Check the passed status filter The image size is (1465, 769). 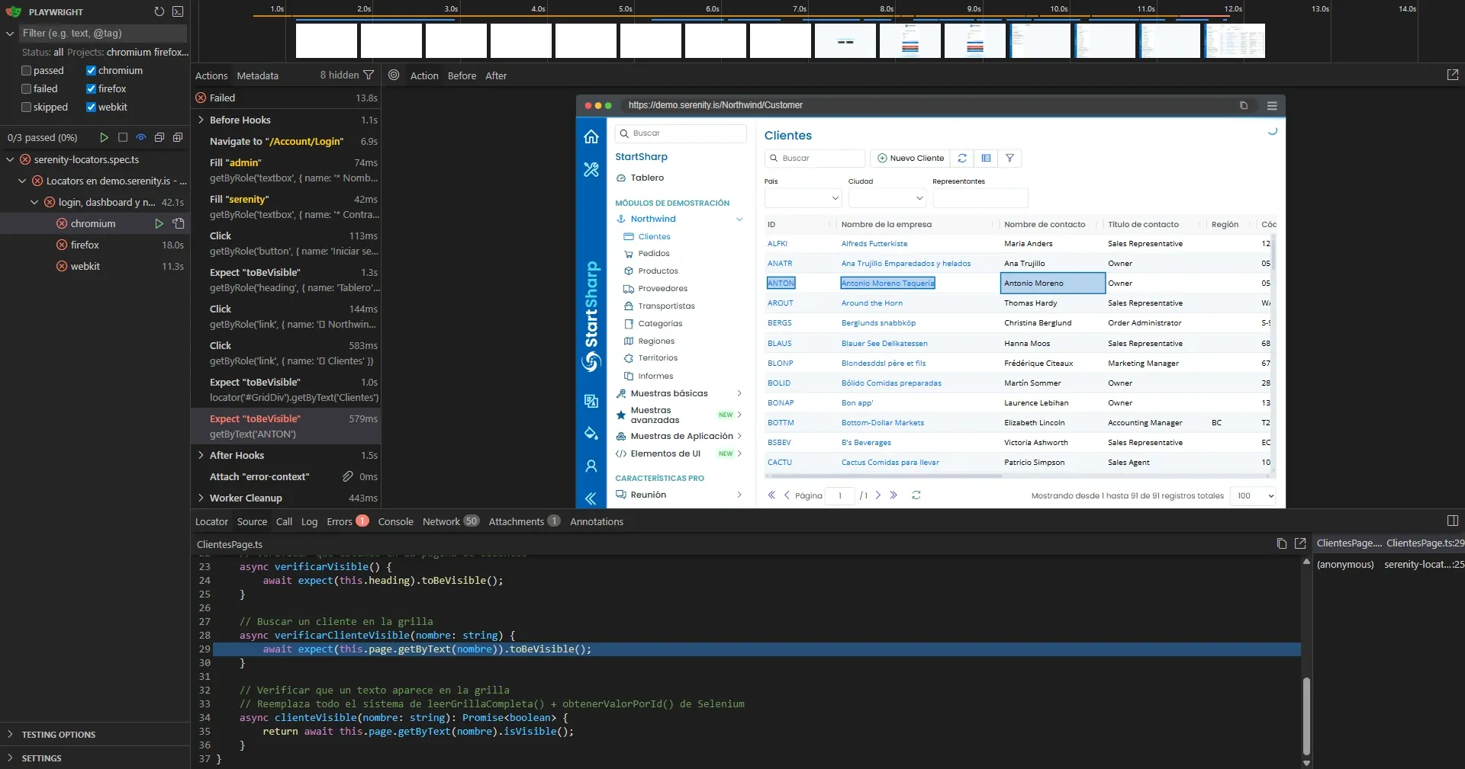25,70
